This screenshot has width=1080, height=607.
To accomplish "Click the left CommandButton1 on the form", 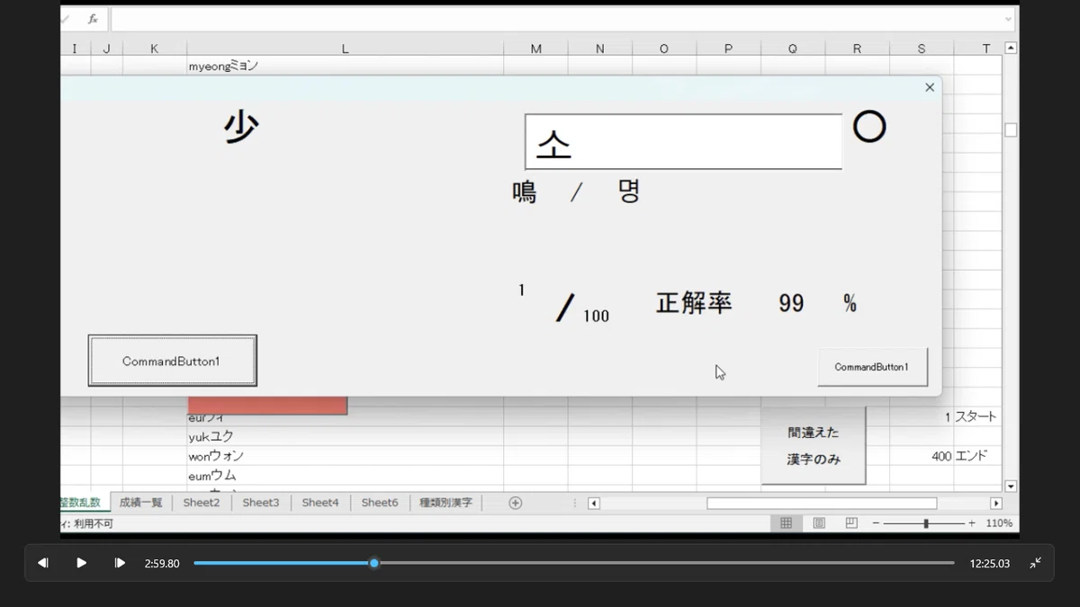I will [x=172, y=361].
